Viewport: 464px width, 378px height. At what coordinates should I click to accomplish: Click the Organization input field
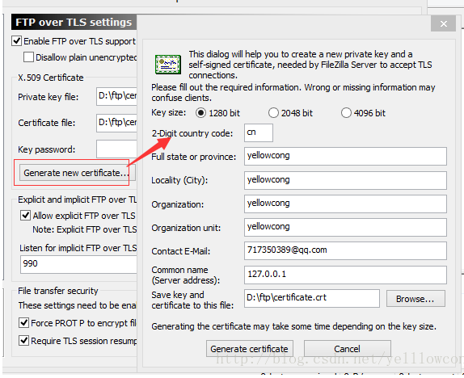click(345, 204)
